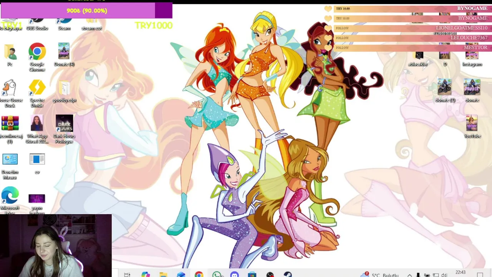Open the cv file on desktop
492x277 pixels.
[37, 164]
